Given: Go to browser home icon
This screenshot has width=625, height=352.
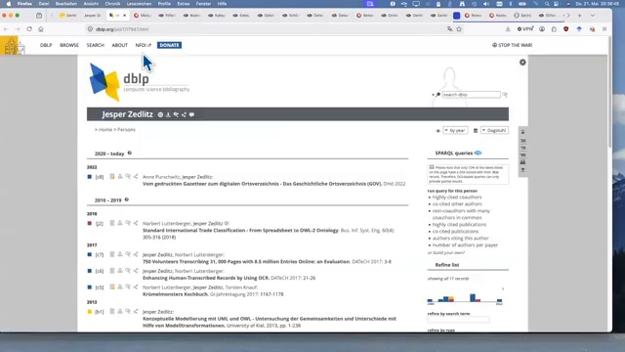Looking at the screenshot, I should [41, 29].
